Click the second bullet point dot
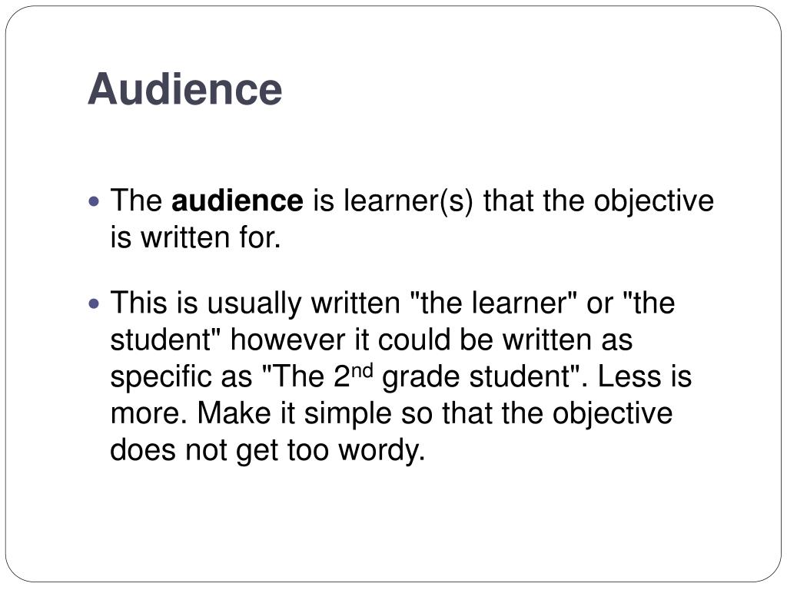This screenshot has width=787, height=590. [94, 303]
